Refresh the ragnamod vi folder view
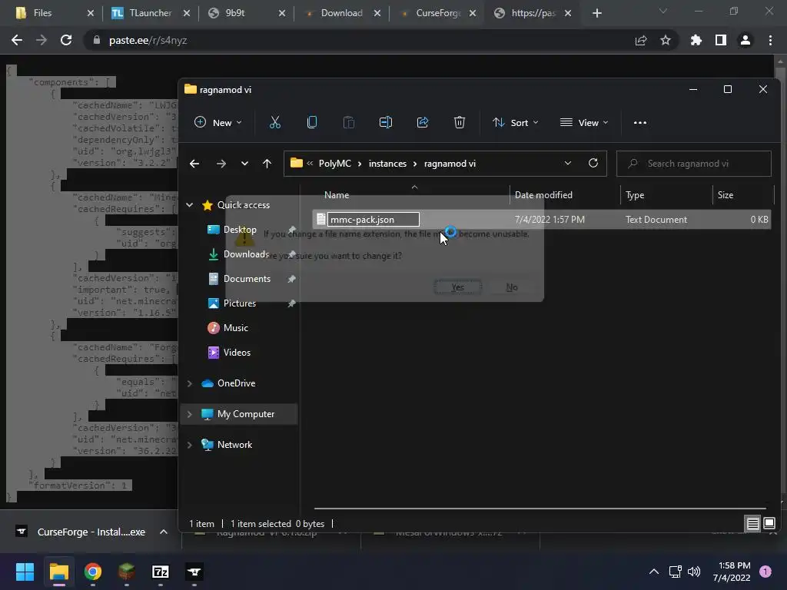Image resolution: width=787 pixels, height=590 pixels. [593, 163]
